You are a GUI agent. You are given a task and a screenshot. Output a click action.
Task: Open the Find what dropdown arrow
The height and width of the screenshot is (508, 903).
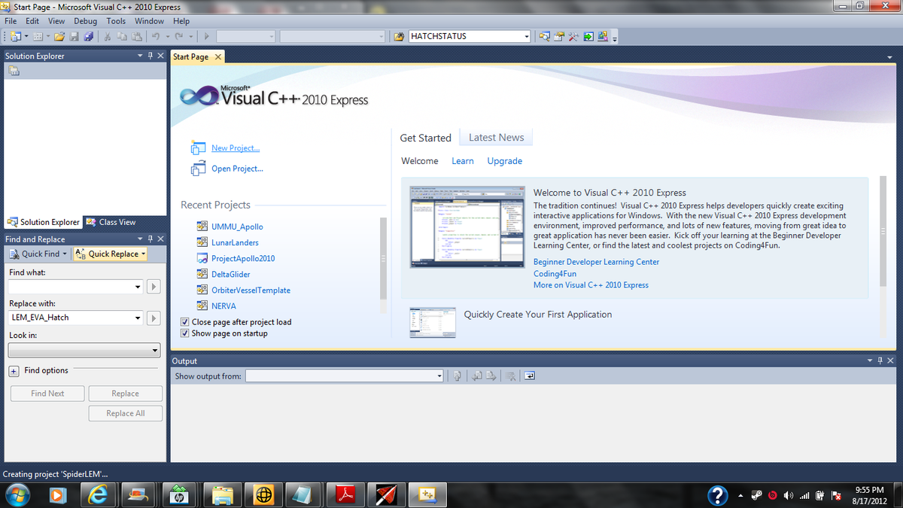coord(138,286)
